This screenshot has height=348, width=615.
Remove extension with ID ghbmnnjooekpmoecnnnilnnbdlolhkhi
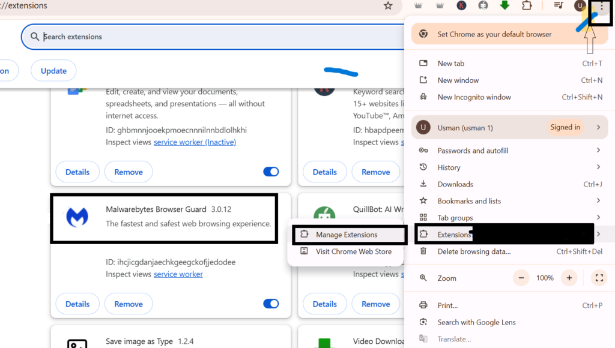pos(129,172)
